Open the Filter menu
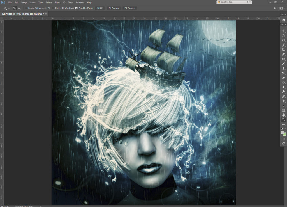The width and height of the screenshot is (287, 207). 57,3
